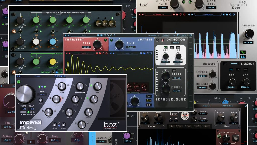This screenshot has height=145, width=257.
Task: Toggle the Dry enable LED in Imperial Delay
Action: (x=91, y=85)
